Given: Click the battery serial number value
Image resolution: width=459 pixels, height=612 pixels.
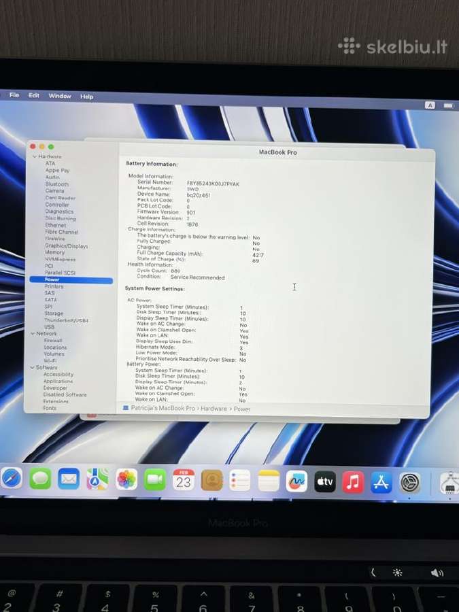Looking at the screenshot, I should [x=213, y=184].
